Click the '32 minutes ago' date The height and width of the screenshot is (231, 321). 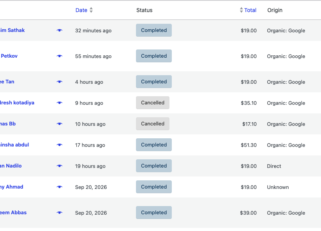tap(93, 31)
